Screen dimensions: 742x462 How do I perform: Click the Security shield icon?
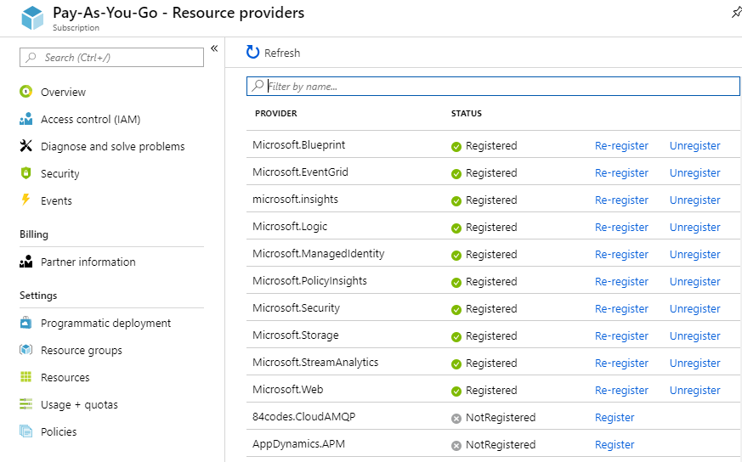(x=25, y=173)
